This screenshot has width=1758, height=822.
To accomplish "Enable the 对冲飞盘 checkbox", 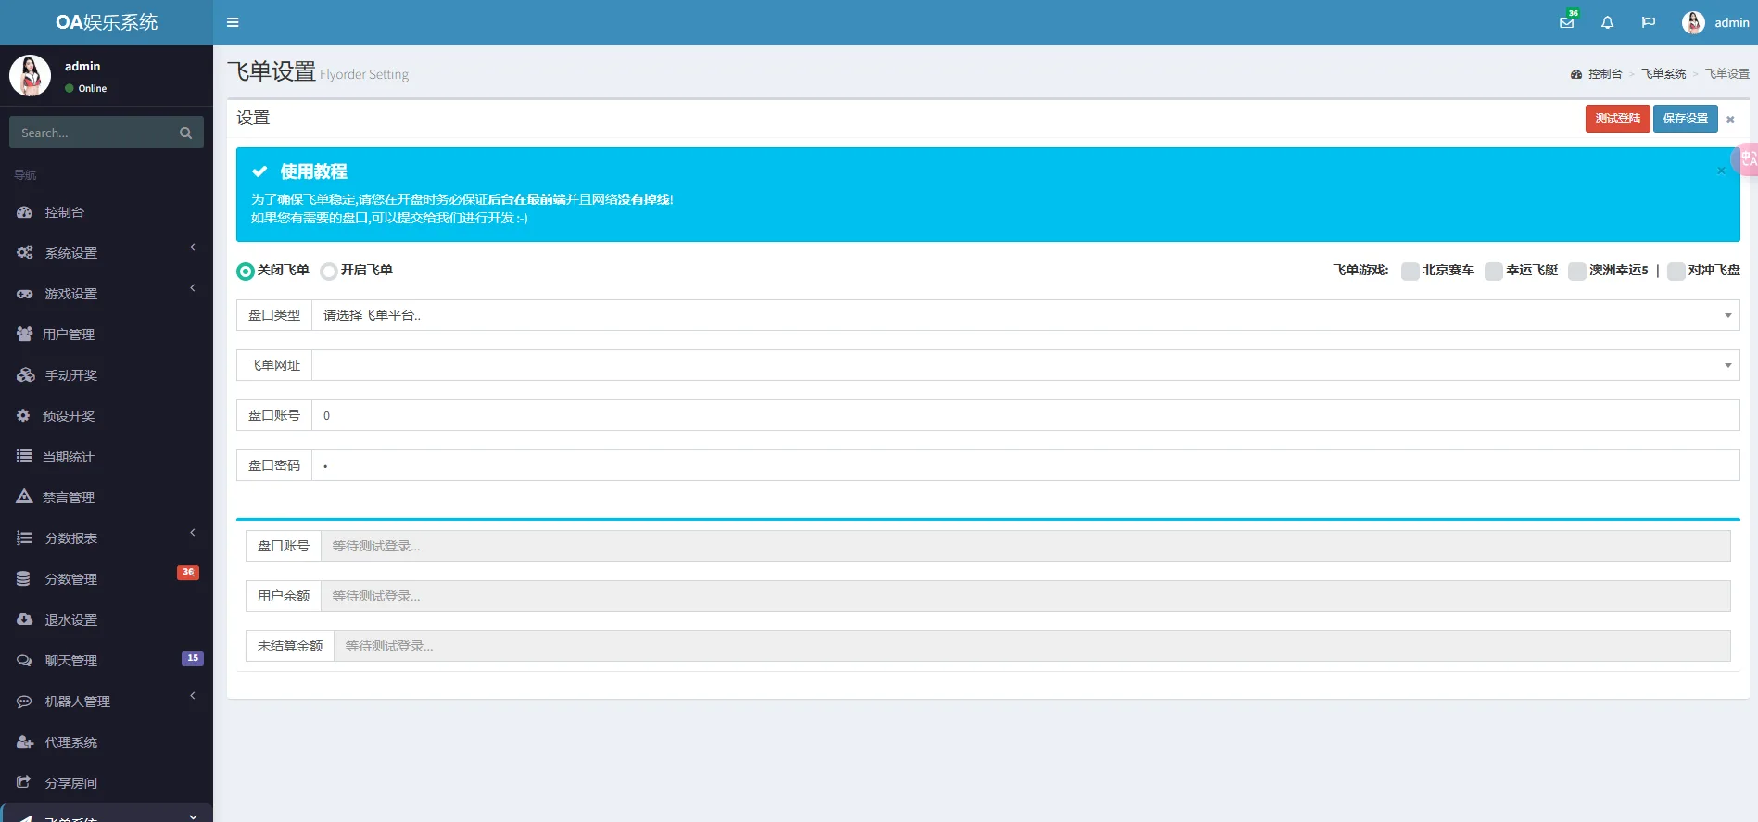I will [1676, 271].
